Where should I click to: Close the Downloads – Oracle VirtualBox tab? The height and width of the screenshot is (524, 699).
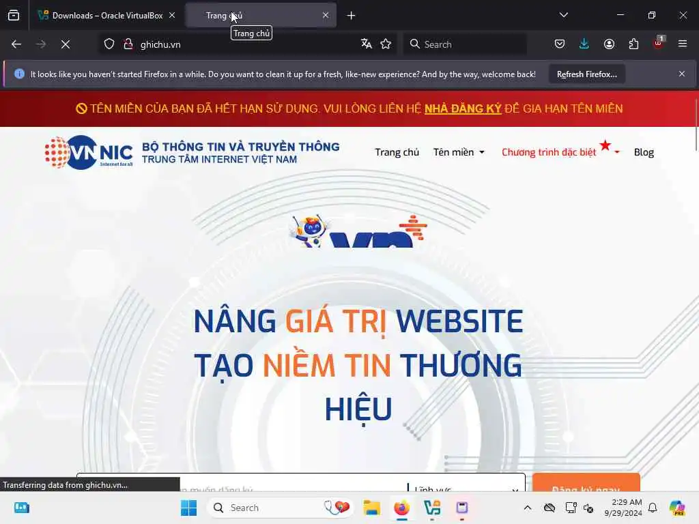(x=172, y=15)
